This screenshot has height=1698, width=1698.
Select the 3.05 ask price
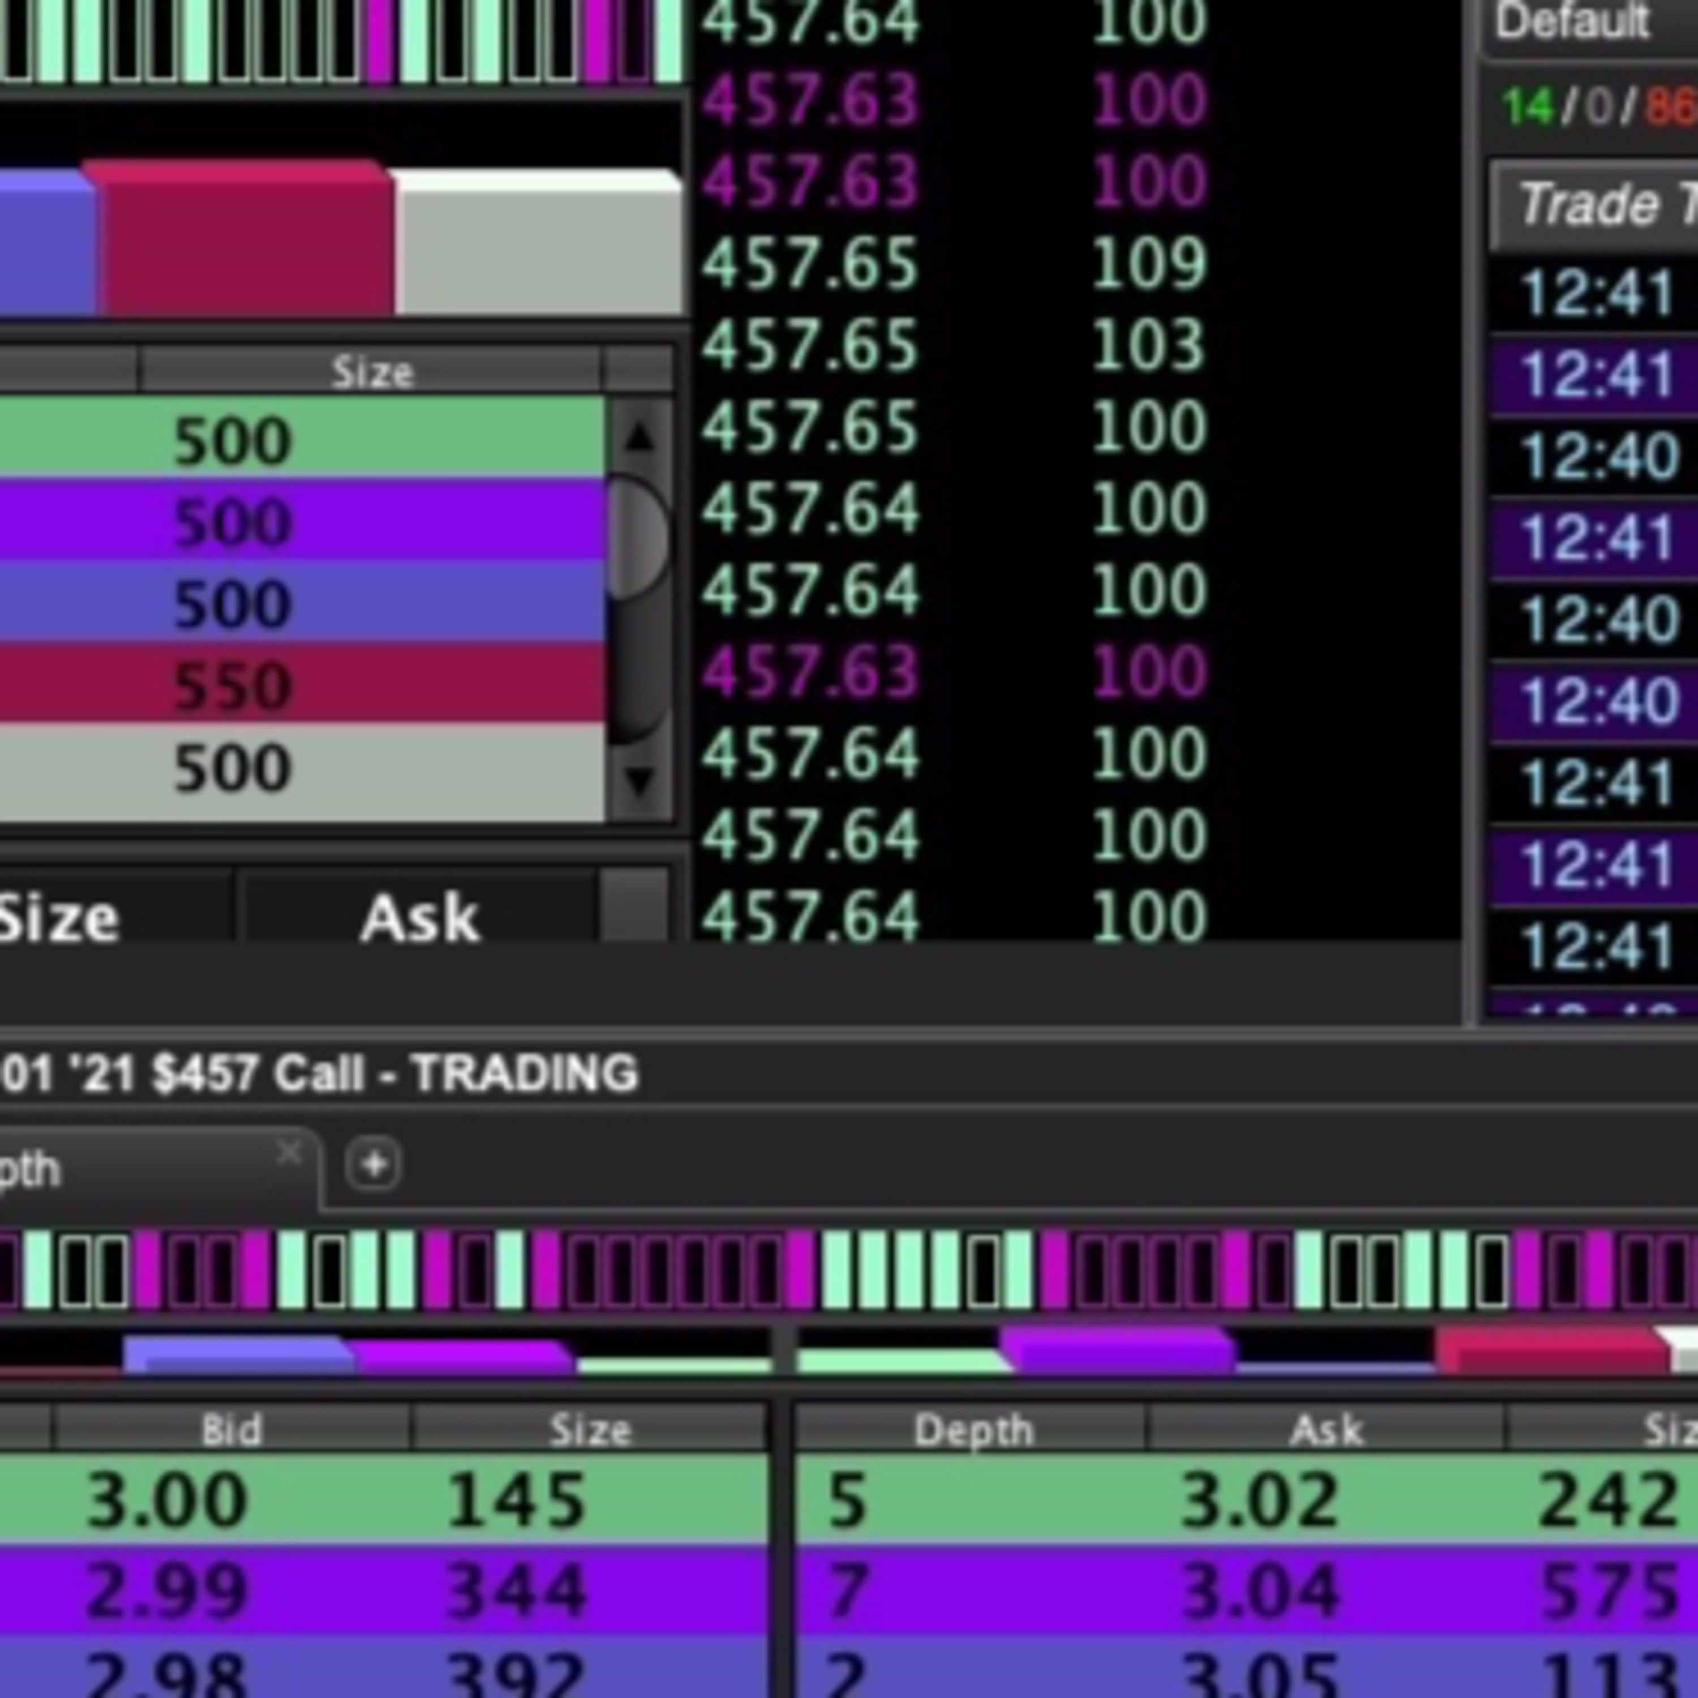[1259, 1674]
